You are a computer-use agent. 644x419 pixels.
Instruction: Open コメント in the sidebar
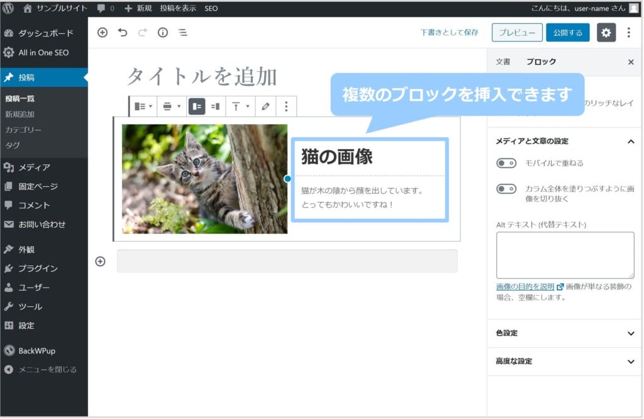tap(44, 205)
